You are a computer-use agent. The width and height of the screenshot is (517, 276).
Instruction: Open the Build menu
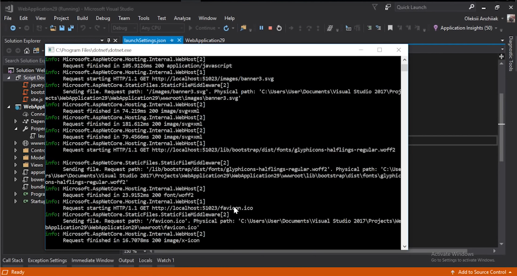pyautogui.click(x=82, y=18)
